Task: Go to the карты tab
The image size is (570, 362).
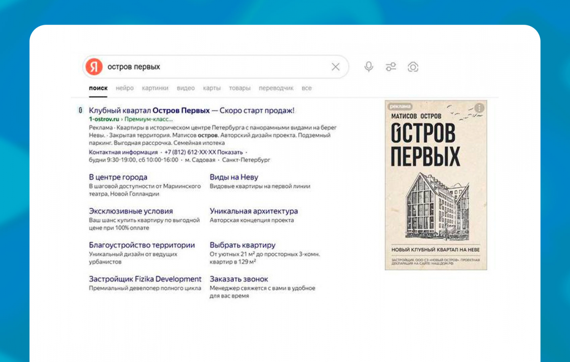Action: [212, 88]
